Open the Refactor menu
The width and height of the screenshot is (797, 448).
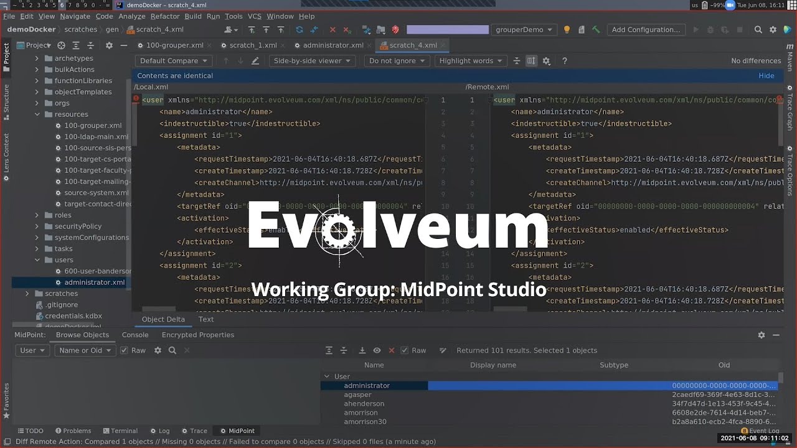(x=165, y=16)
